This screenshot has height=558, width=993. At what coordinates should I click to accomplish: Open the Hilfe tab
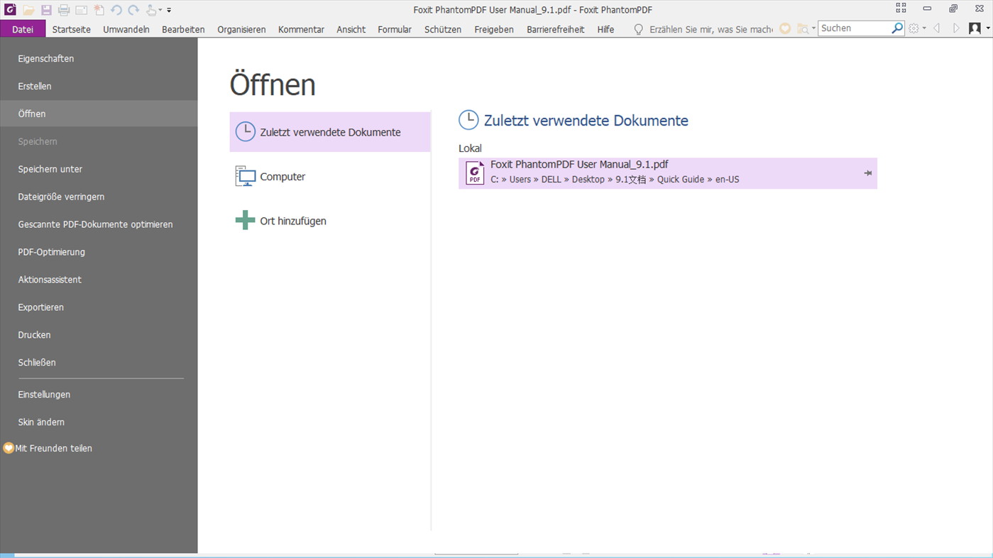605,29
